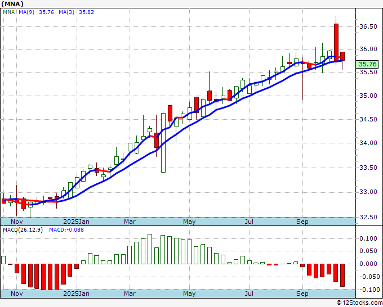Image resolution: width=383 pixels, height=307 pixels.
Task: Click the 35.76 MA(9) value
Action: tap(46, 12)
